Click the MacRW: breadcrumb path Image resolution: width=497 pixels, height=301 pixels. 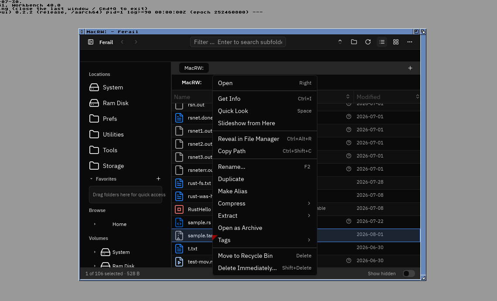coord(192,82)
